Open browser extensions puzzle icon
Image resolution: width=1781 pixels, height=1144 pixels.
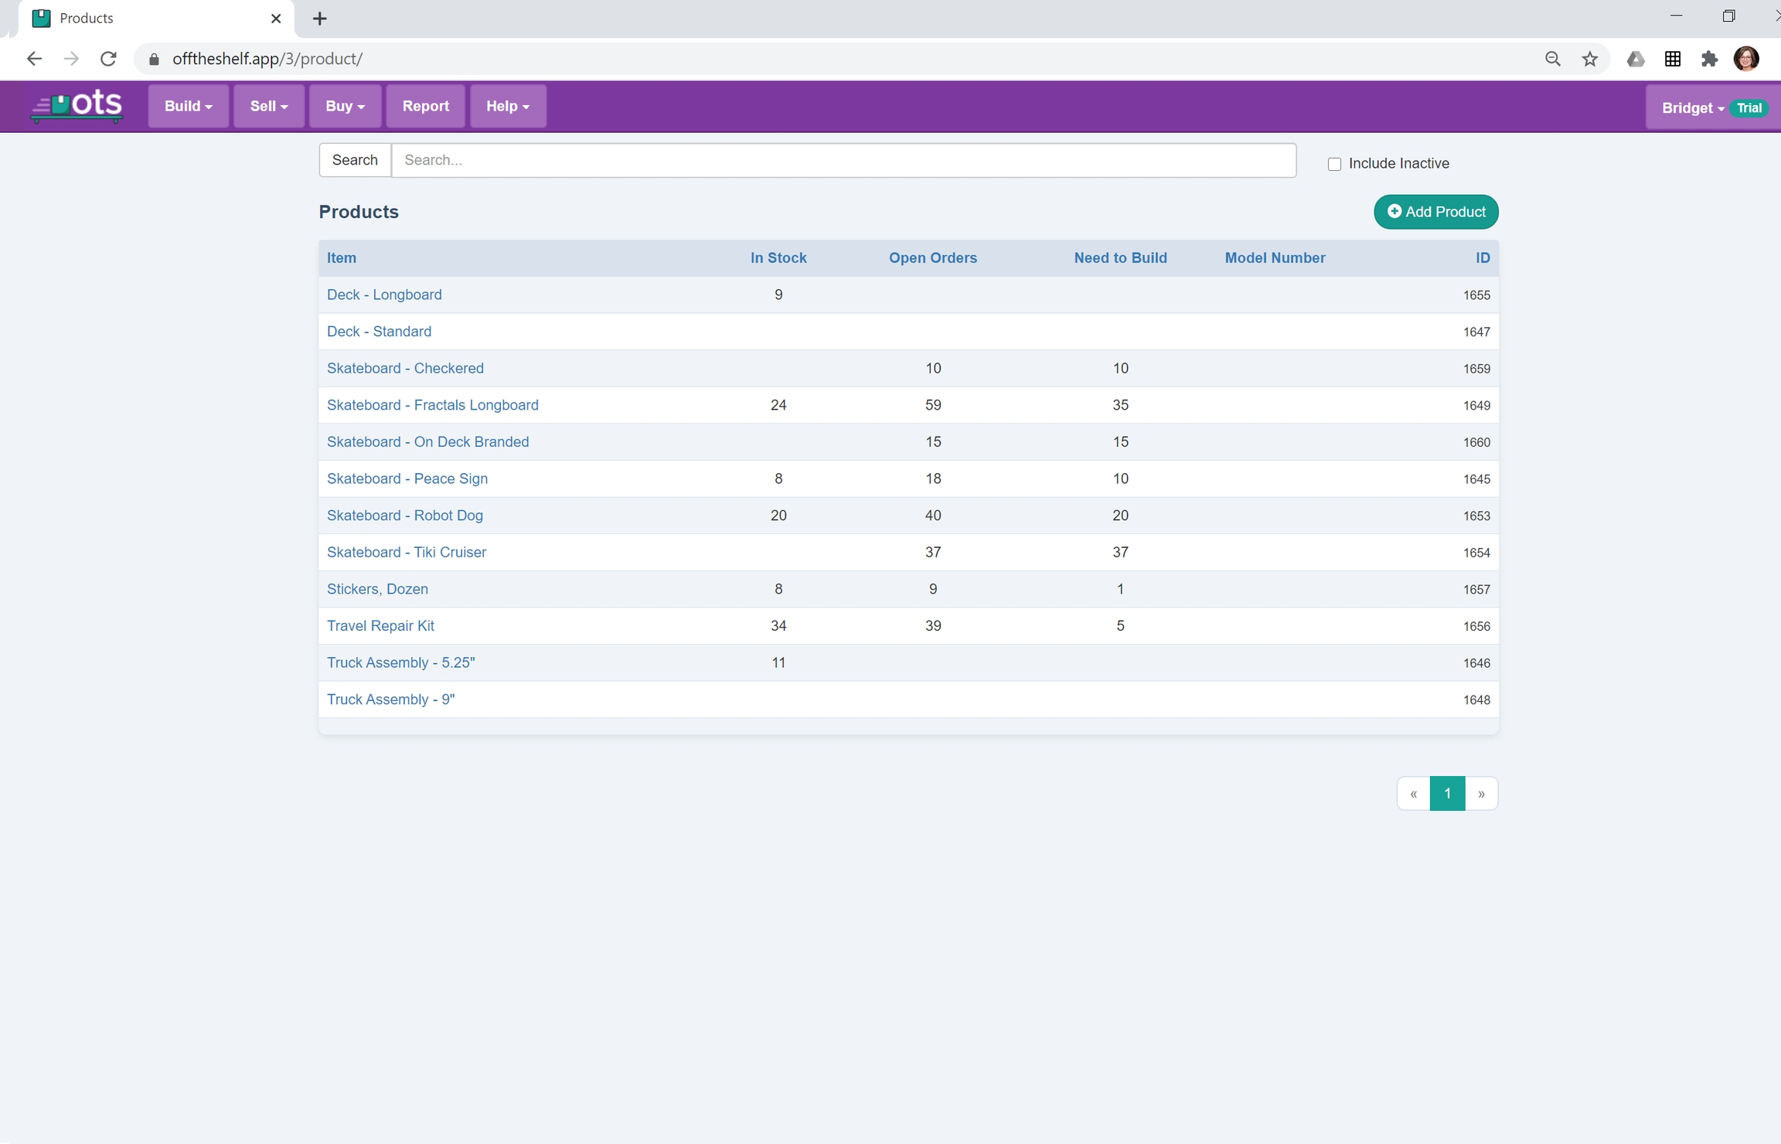point(1709,59)
